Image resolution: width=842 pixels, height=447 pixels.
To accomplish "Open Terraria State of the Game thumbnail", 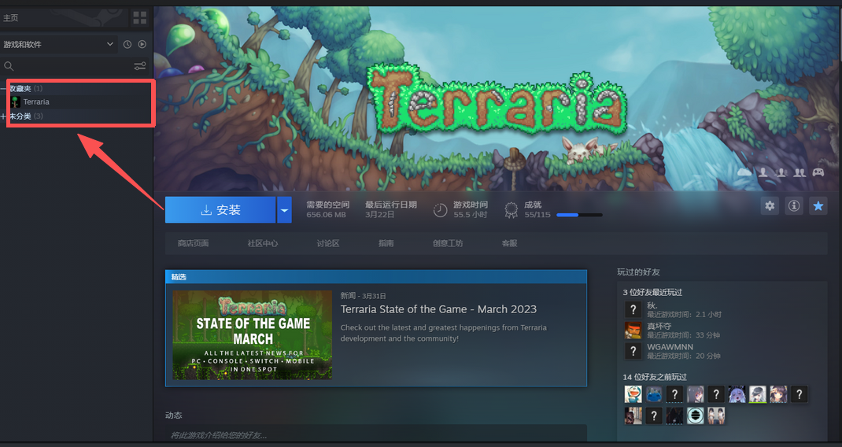I will [252, 335].
